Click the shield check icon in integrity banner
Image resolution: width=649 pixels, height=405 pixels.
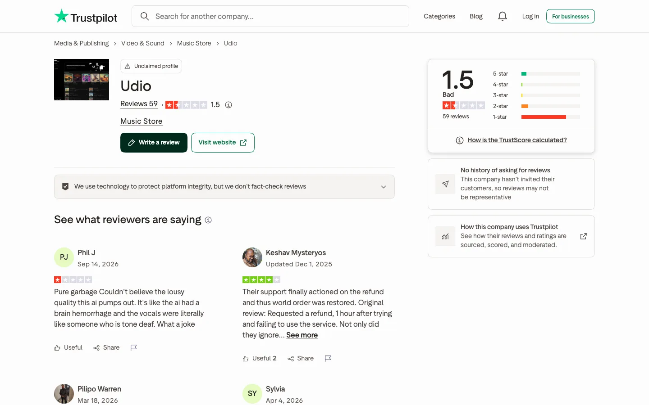coord(65,187)
